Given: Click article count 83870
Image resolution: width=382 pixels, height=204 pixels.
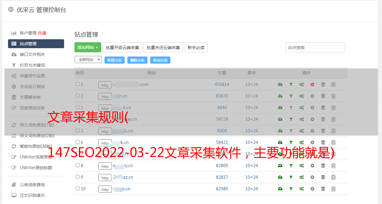Looking at the screenshot, I should coord(222,96).
